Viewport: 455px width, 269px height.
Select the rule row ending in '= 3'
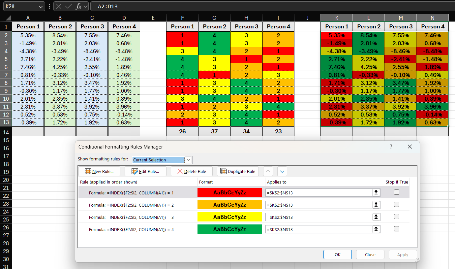coord(244,217)
